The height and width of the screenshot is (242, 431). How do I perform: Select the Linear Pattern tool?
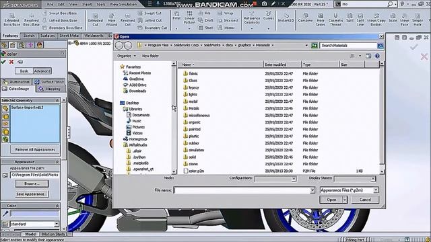coord(189,17)
